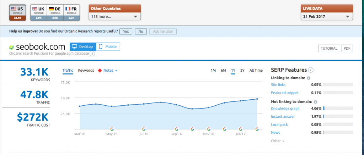364x155 pixels.
Task: Switch to Mobile view
Action: pyautogui.click(x=108, y=46)
